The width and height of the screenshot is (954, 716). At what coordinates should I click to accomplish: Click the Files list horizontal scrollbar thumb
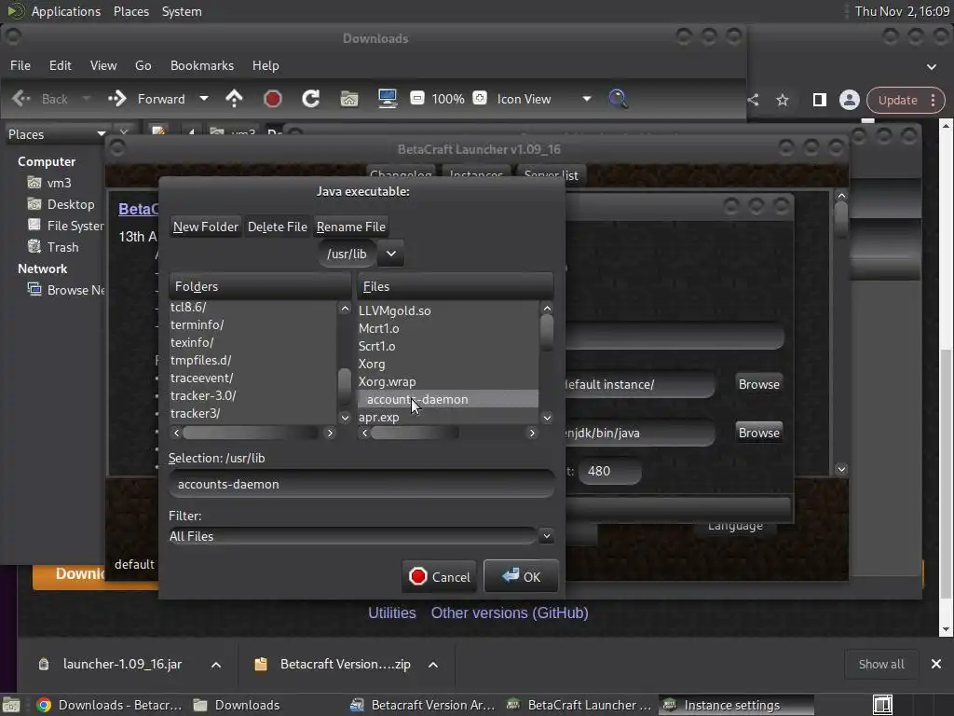click(415, 433)
